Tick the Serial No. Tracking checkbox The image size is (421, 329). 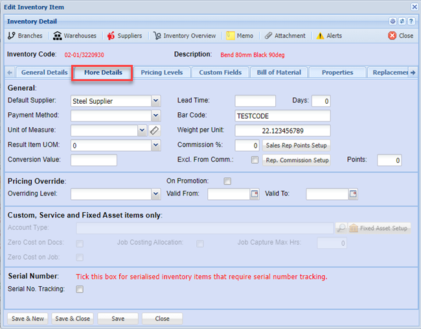[x=80, y=289]
